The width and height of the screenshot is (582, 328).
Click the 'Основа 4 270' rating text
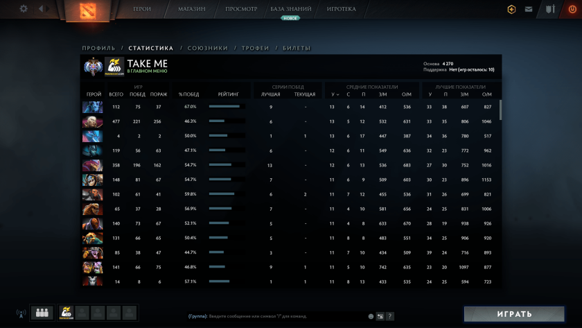click(438, 64)
